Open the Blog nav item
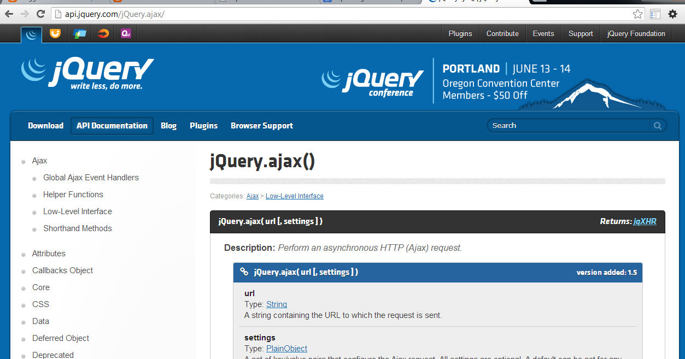The image size is (685, 359). pyautogui.click(x=168, y=126)
